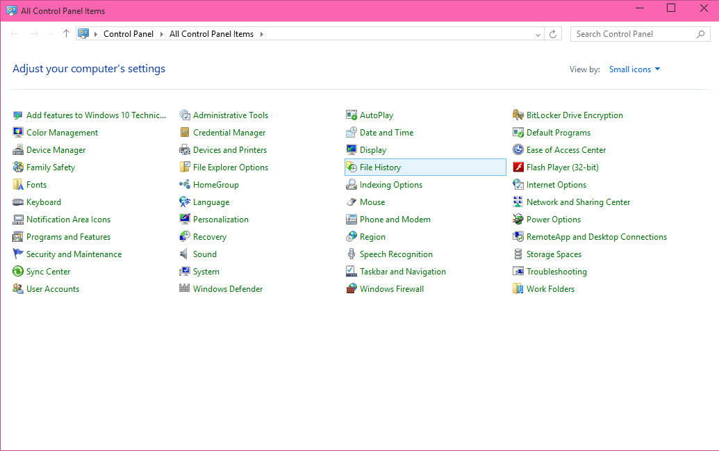Screen dimensions: 719x451
Task: Open Indexing Options
Action: [391, 185]
